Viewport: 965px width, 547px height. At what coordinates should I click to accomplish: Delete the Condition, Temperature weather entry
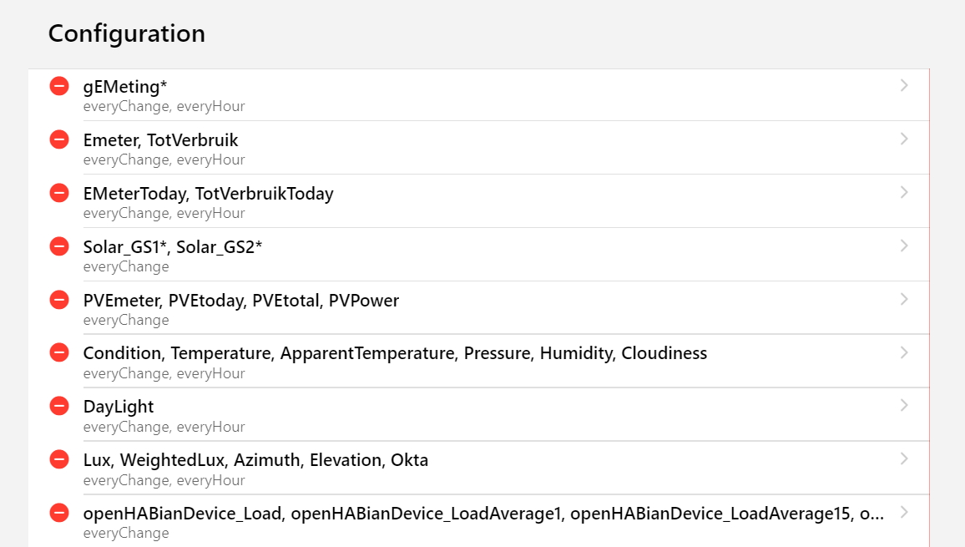[59, 352]
